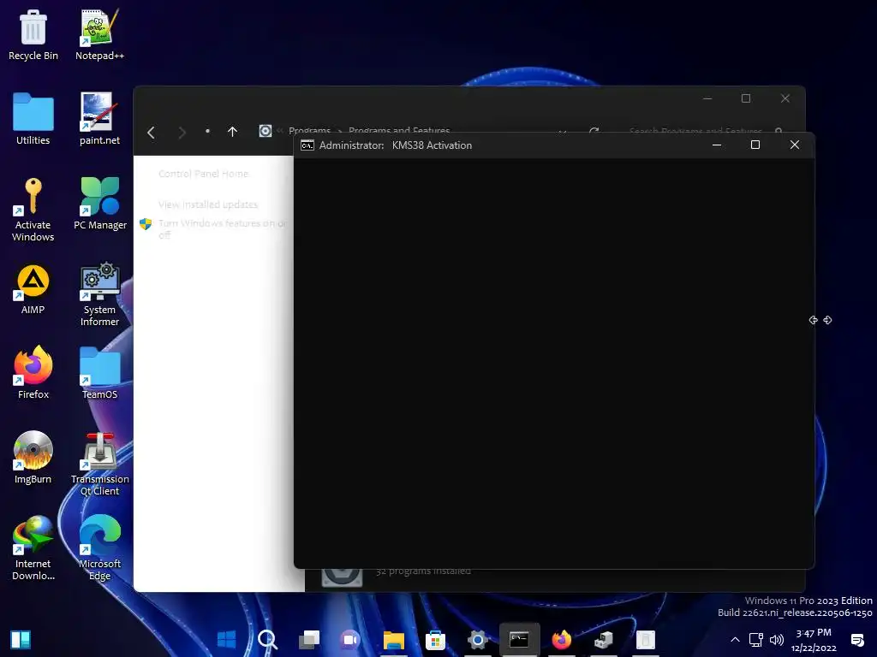Select Internet Download Manager desktop shortcut
Screen dimensions: 877x657
(33, 548)
